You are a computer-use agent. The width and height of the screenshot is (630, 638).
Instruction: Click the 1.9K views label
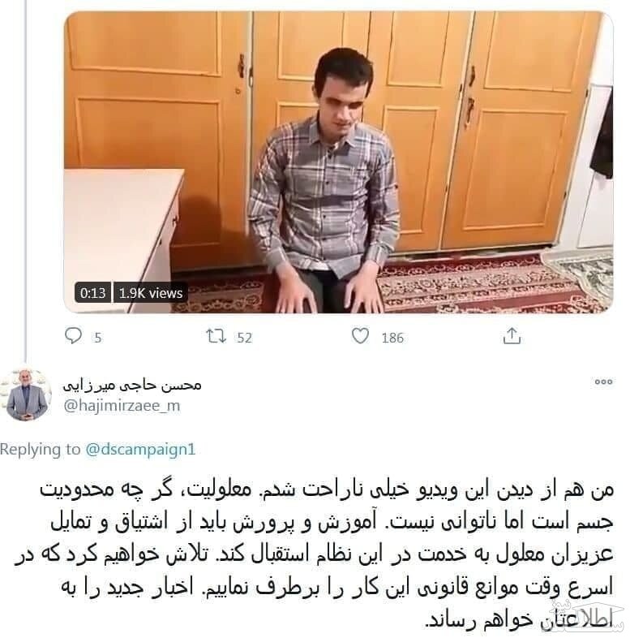pyautogui.click(x=150, y=293)
